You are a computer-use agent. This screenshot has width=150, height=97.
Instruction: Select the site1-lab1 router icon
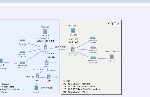[23, 40]
